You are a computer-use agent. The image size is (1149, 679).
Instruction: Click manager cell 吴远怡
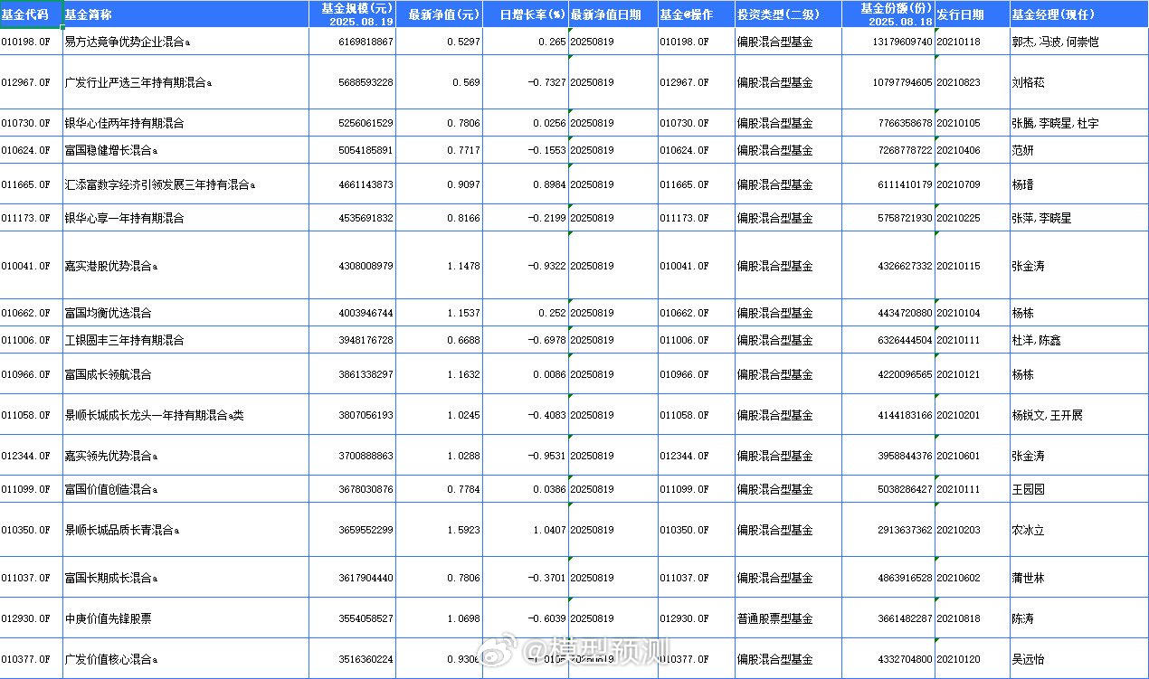1078,659
